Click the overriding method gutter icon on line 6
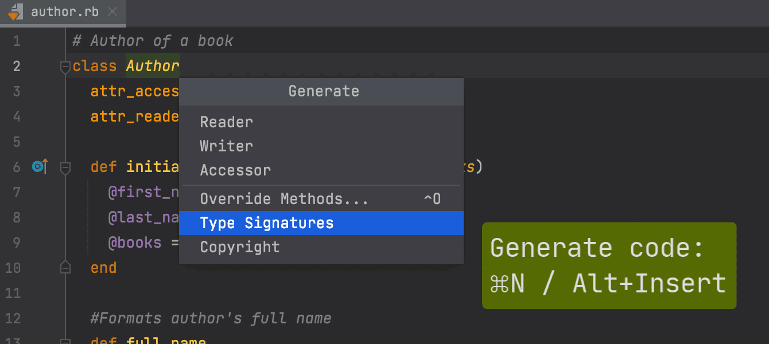The height and width of the screenshot is (344, 769). pos(40,167)
